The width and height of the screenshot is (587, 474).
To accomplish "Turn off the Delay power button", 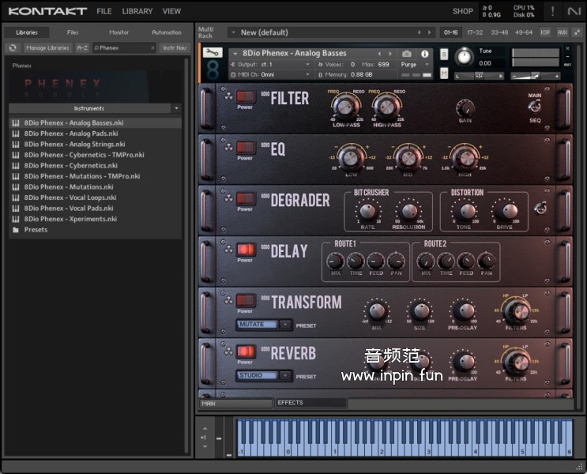I will tap(245, 250).
